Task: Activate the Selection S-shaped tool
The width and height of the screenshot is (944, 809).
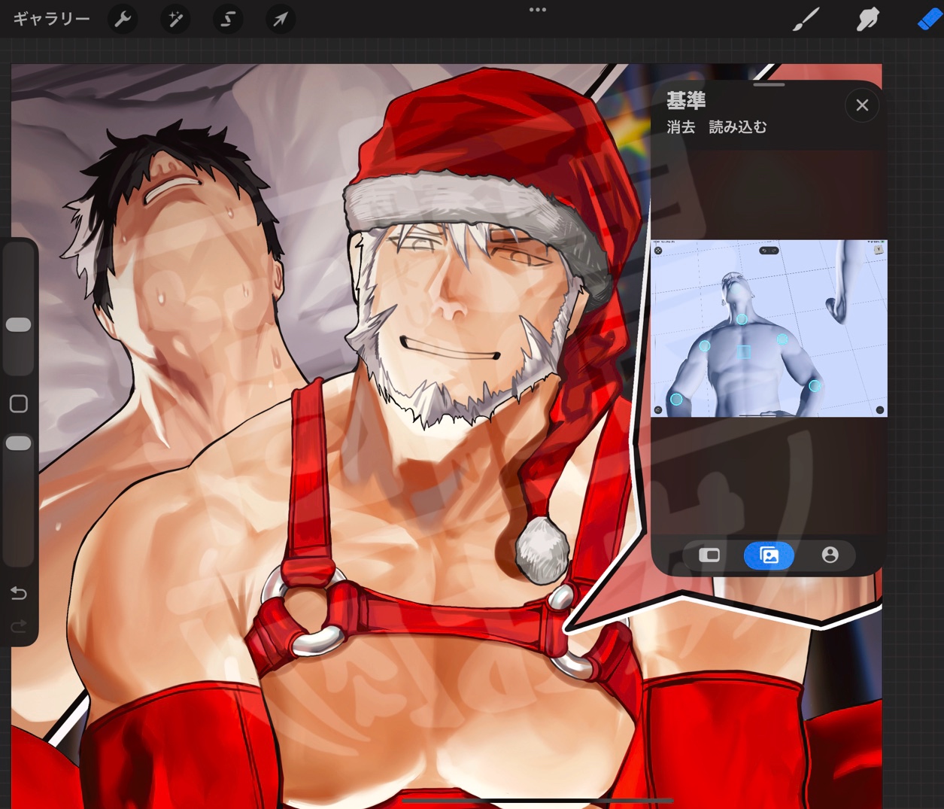Action: click(x=227, y=19)
